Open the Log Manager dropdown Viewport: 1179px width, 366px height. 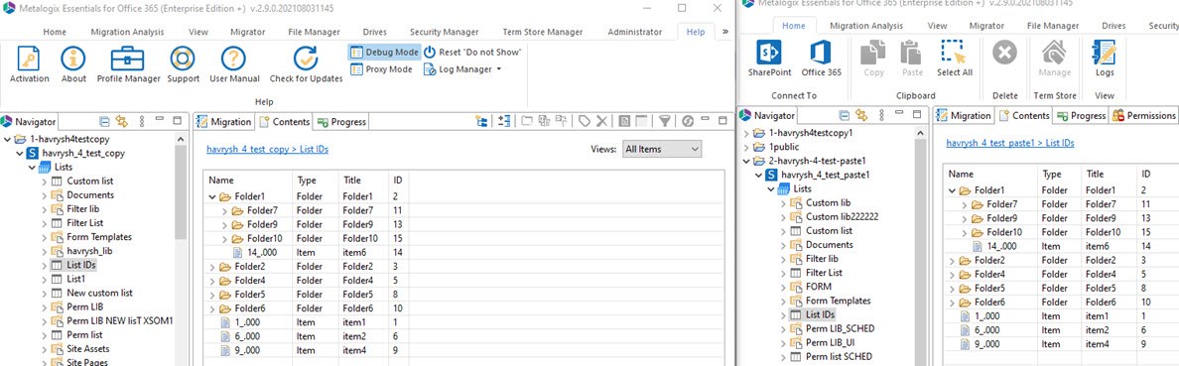point(461,69)
